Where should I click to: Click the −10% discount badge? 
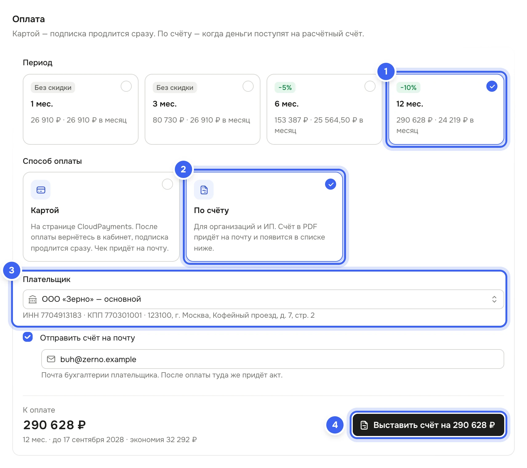click(408, 87)
